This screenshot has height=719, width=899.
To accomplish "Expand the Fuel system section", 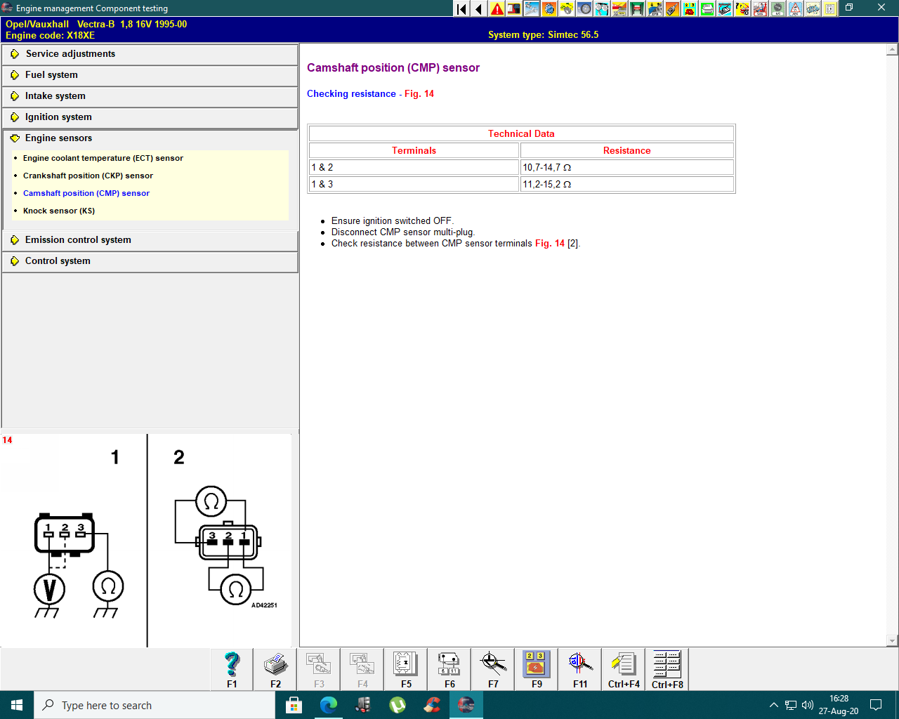I will [150, 75].
